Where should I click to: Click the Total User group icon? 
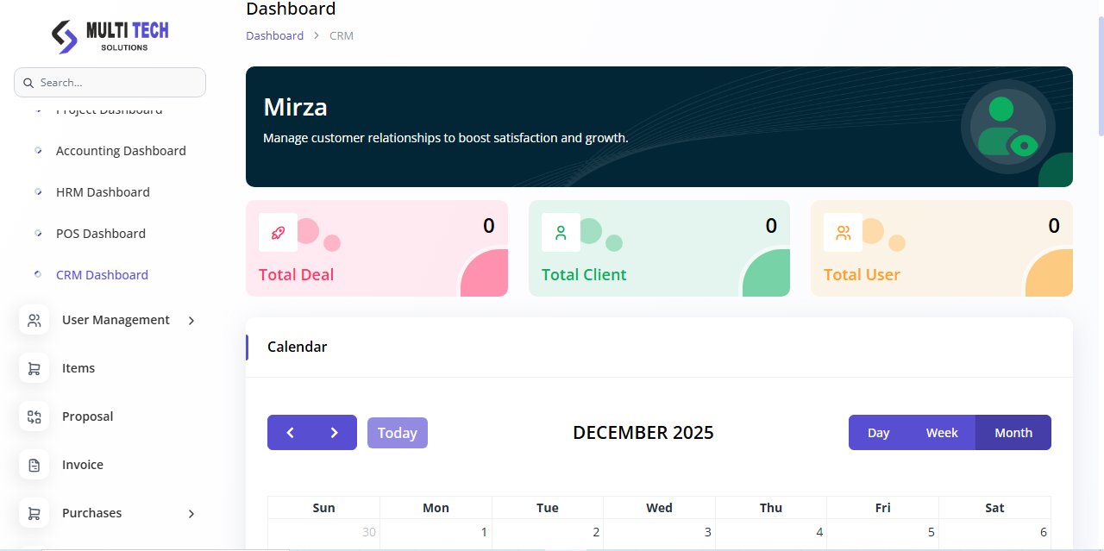coord(843,232)
